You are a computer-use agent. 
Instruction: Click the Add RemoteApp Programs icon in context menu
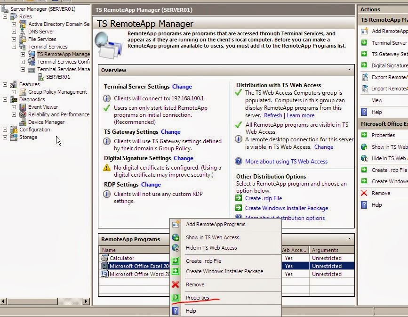click(176, 224)
